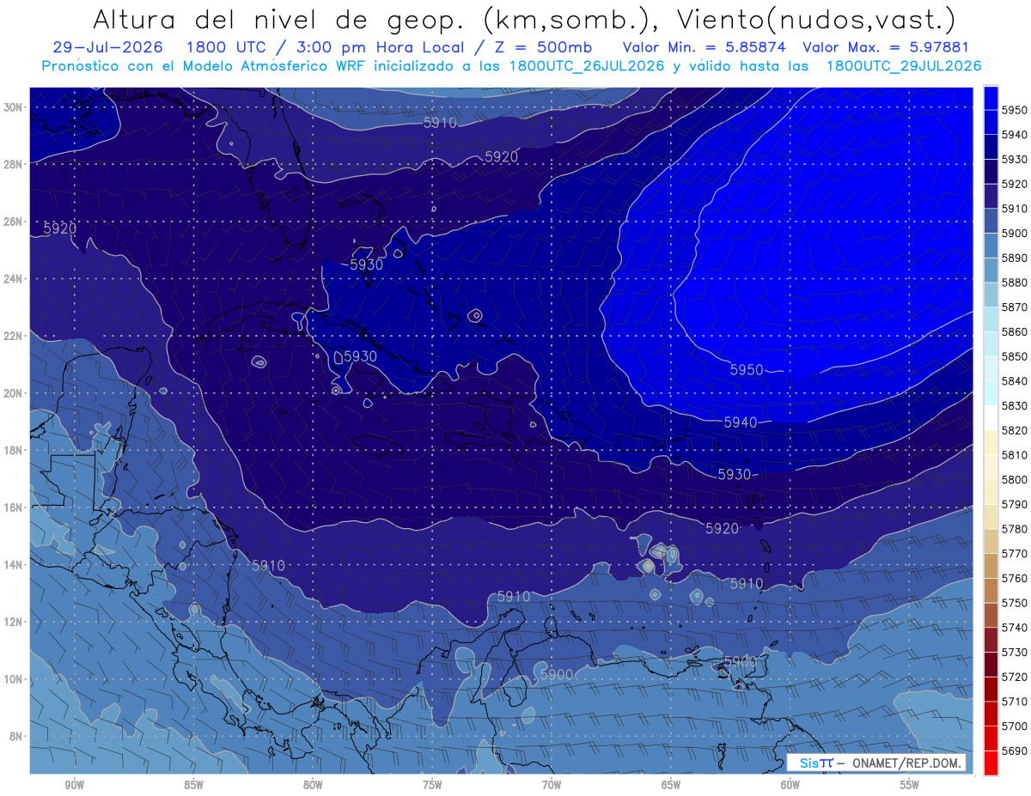Click the white legend swatch between 5820 and 5830

click(x=991, y=417)
